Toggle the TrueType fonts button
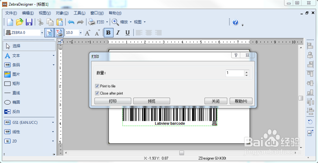 point(49,32)
